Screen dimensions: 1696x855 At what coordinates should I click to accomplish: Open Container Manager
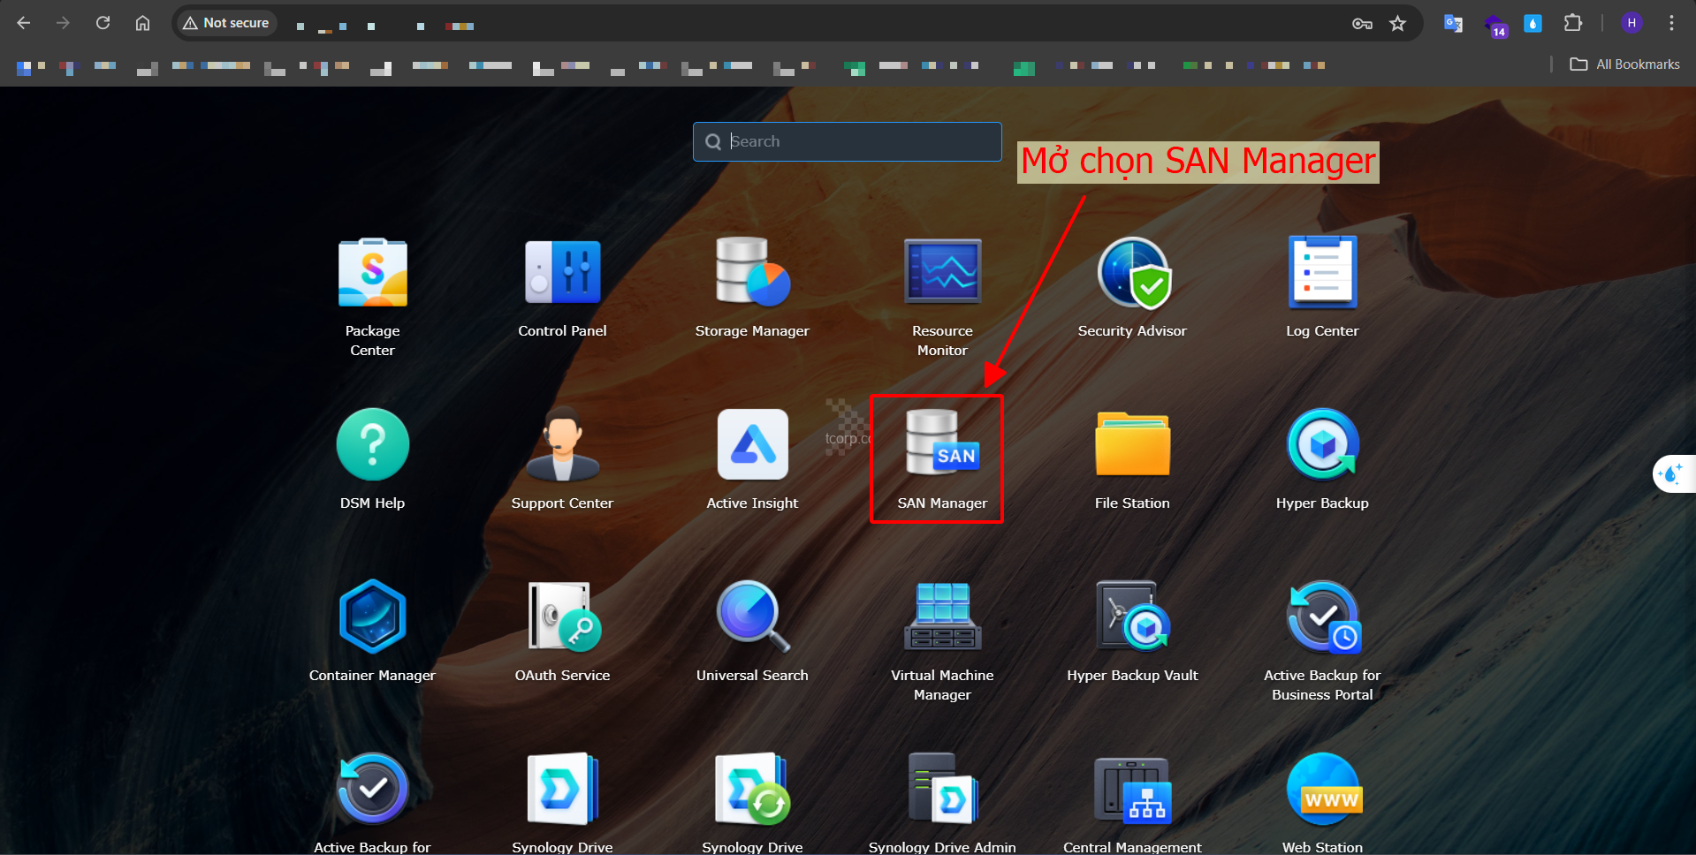(372, 617)
